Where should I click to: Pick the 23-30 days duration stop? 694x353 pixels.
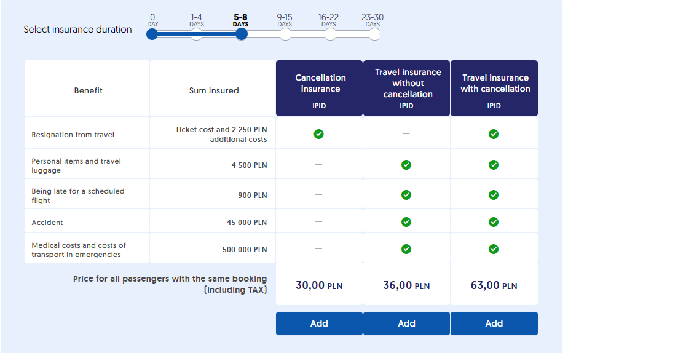pyautogui.click(x=374, y=34)
